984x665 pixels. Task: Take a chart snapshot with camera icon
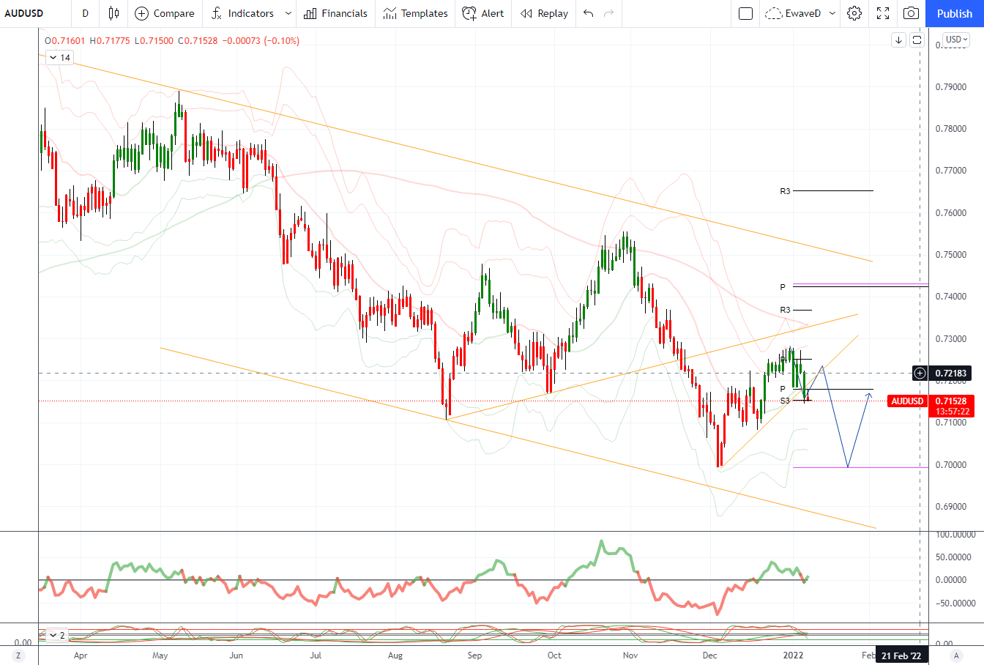tap(911, 13)
